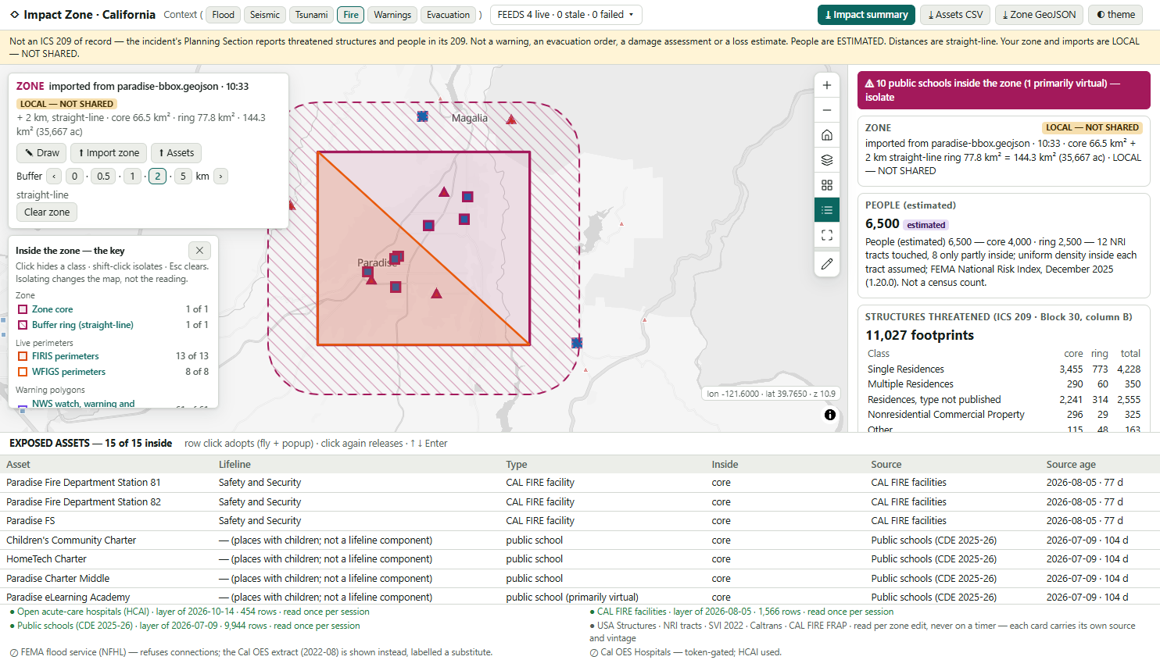Viewport: 1160px width, 660px height.
Task: Open the zone panel's Assets upload button
Action: [177, 153]
